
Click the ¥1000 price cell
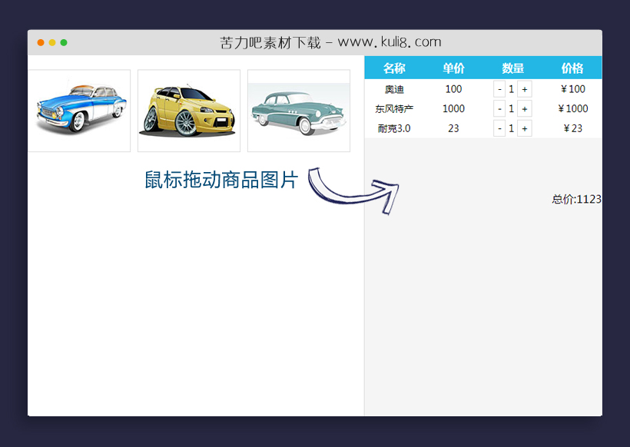point(572,108)
